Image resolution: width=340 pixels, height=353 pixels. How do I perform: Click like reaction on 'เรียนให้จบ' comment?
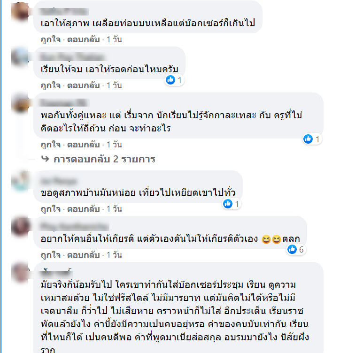click(x=170, y=80)
